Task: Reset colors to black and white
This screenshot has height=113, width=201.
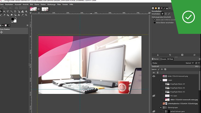Action: tap(12, 22)
